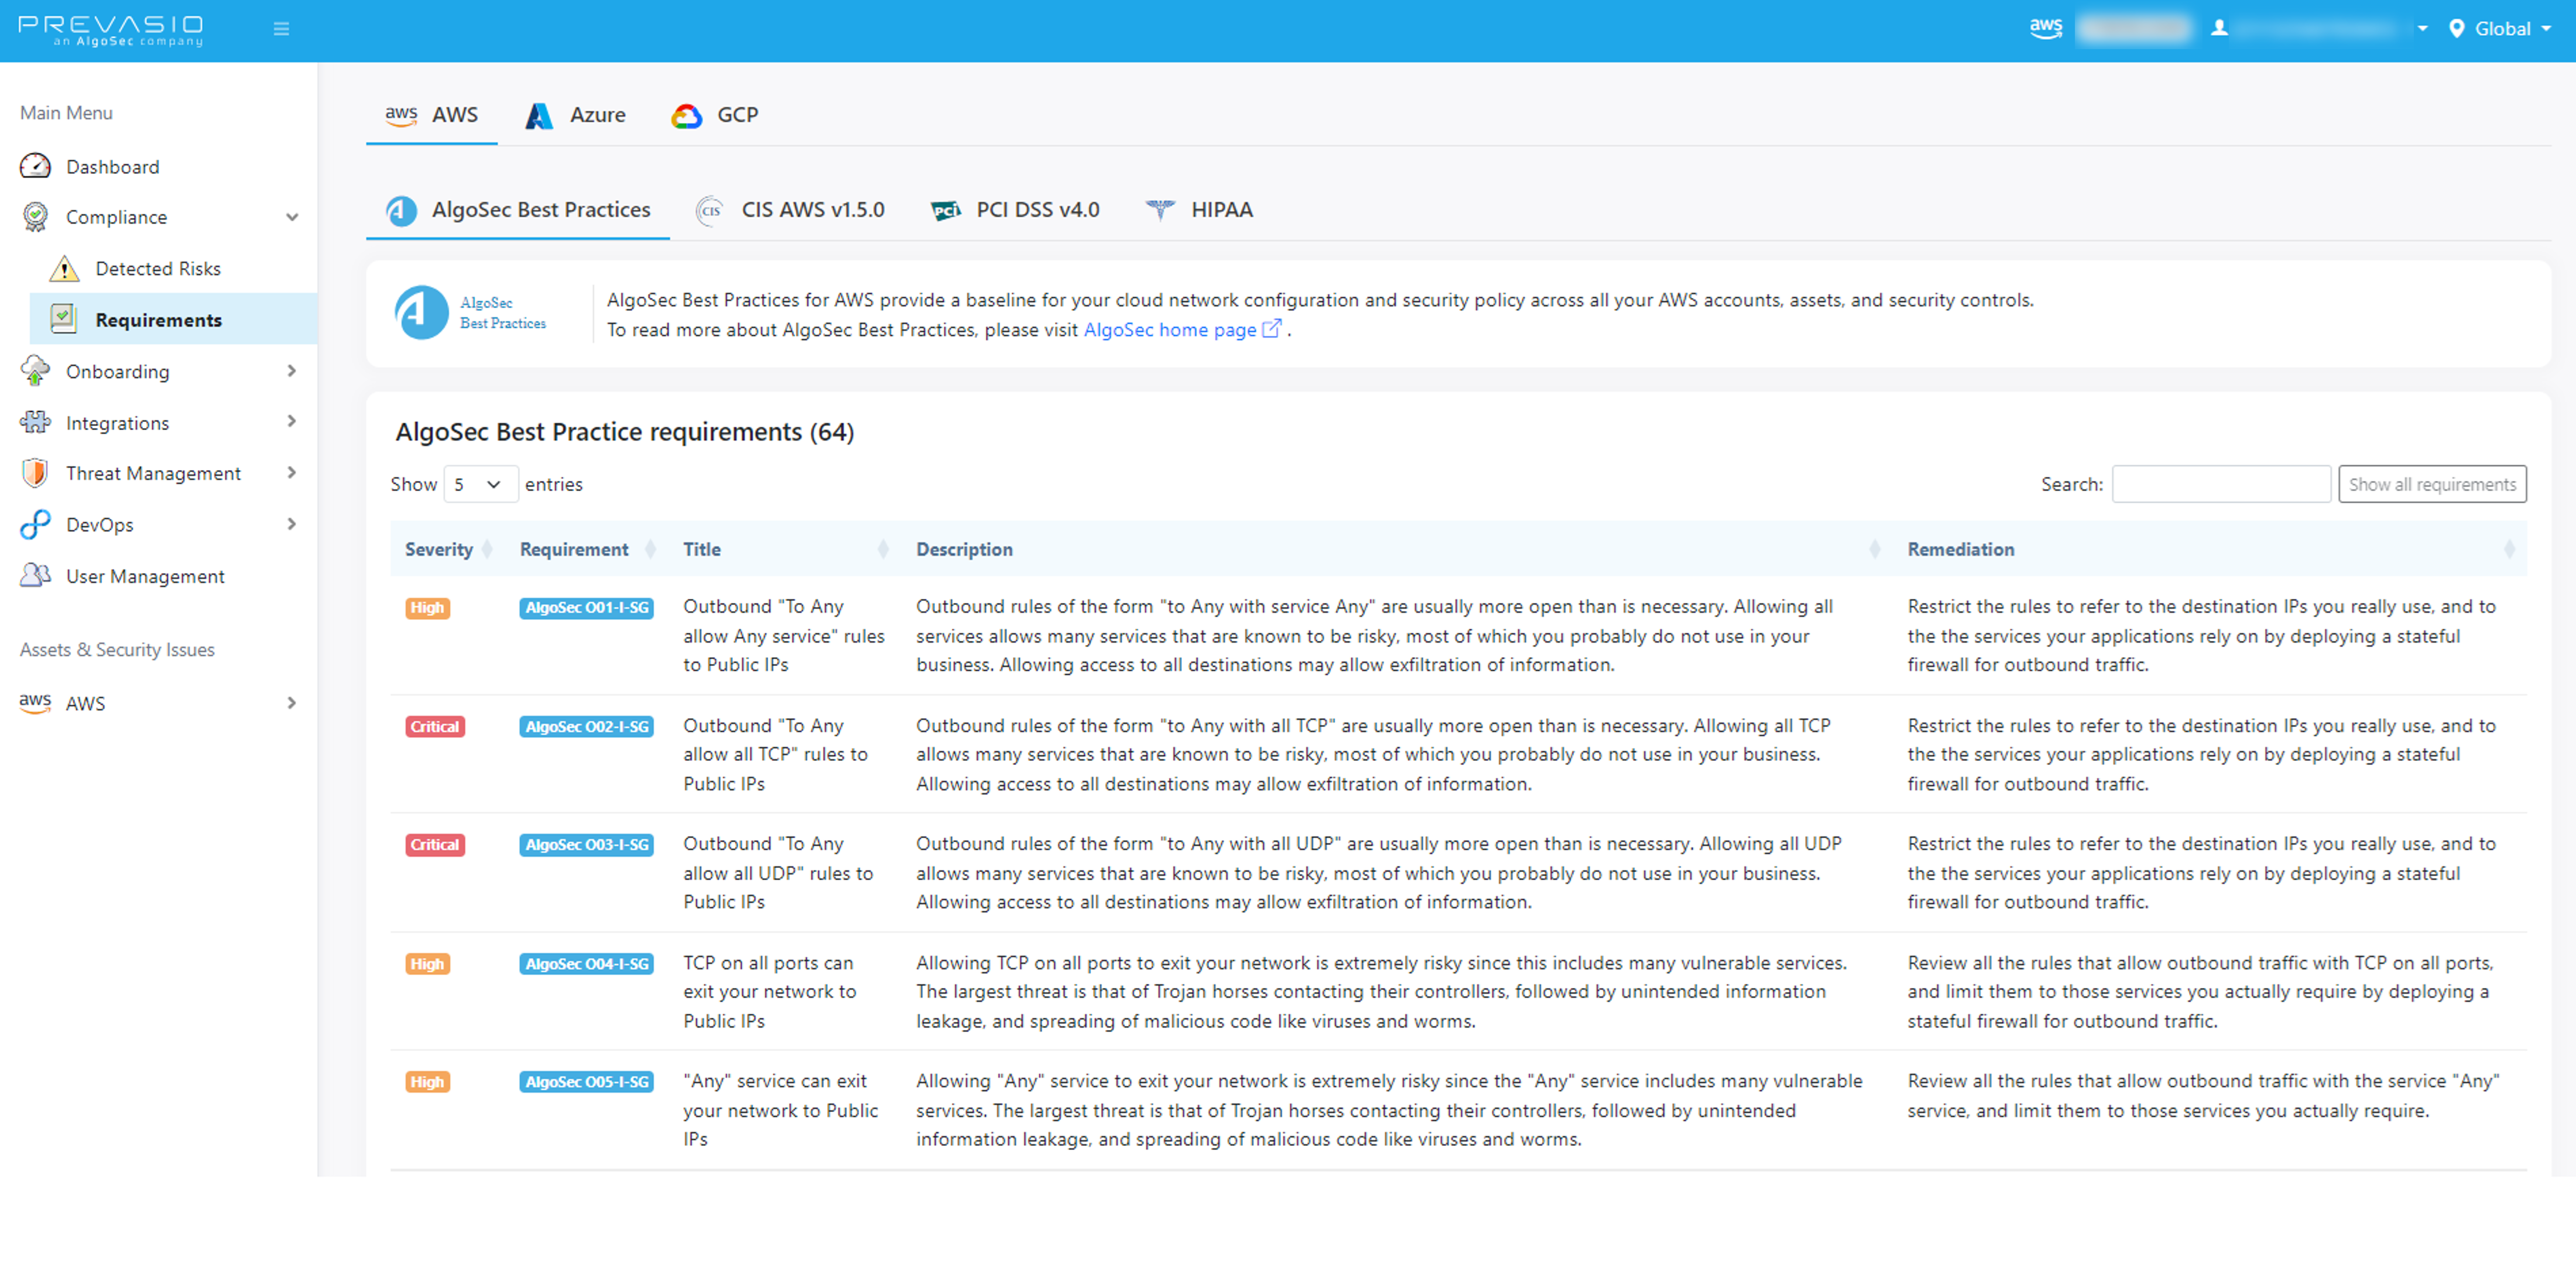Open the Global region dropdown
Viewport: 2576px width, 1273px height.
click(x=2500, y=29)
